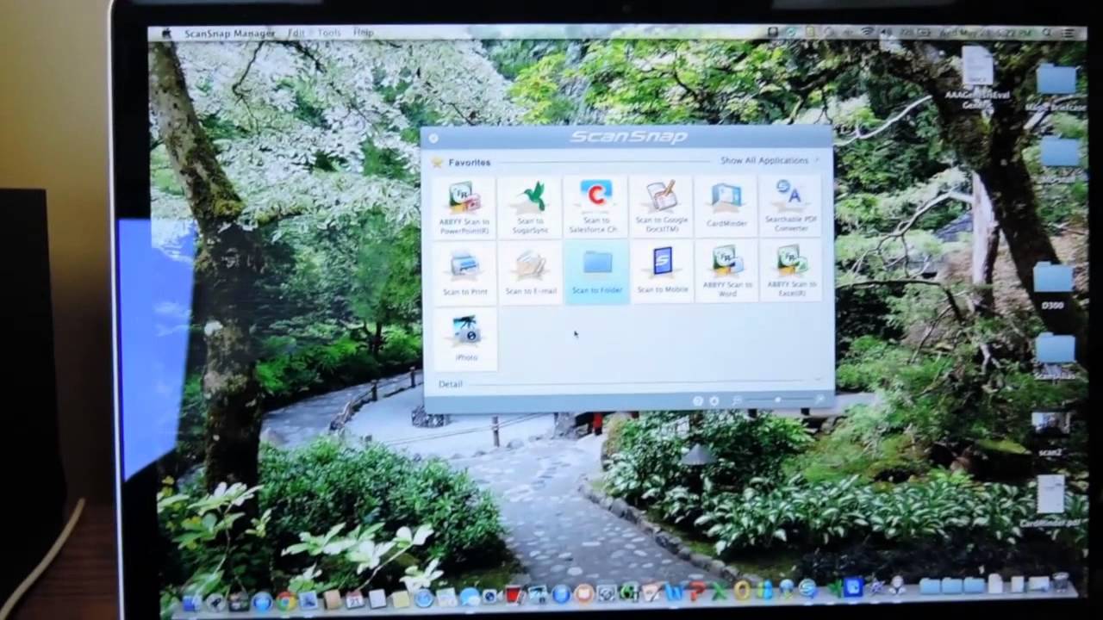Select Scan to Print
The image size is (1103, 620).
tap(464, 271)
